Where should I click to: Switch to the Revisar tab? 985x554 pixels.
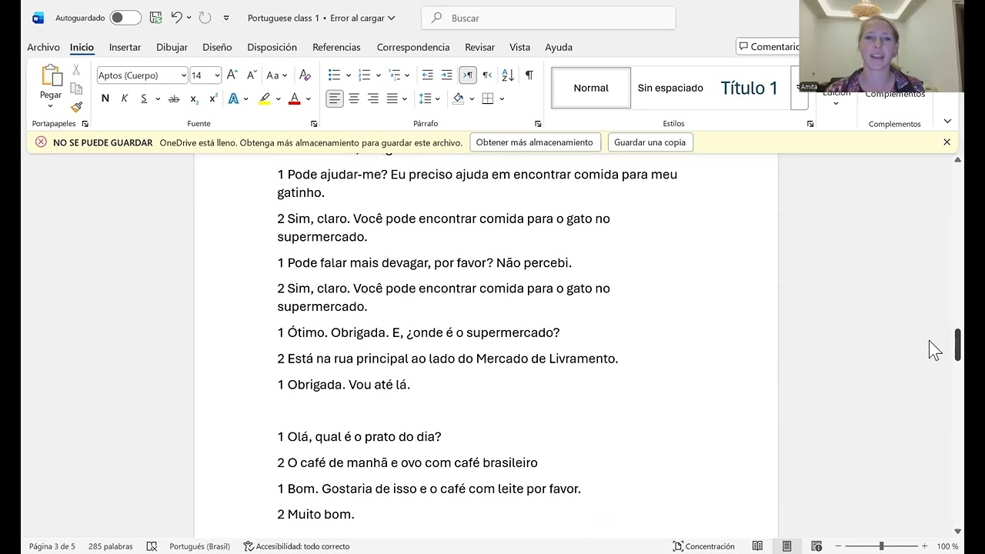479,47
